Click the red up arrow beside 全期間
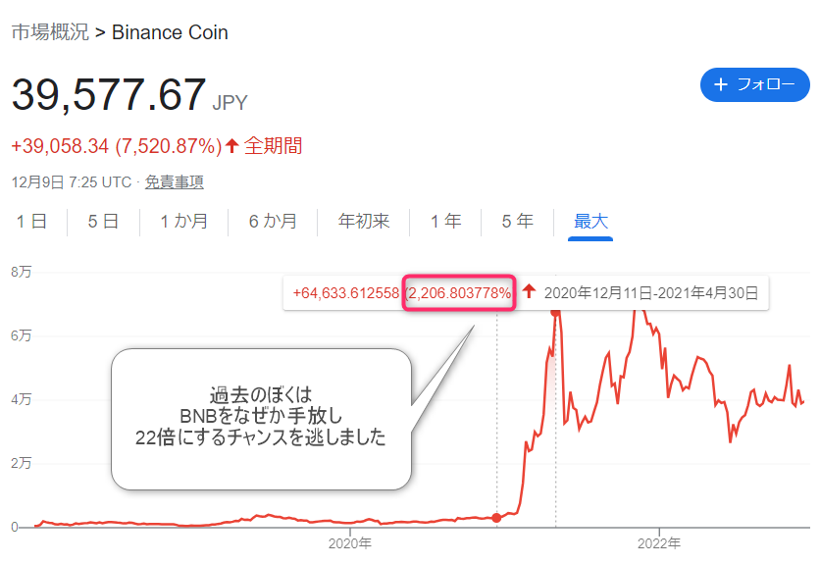The height and width of the screenshot is (564, 820). [231, 146]
